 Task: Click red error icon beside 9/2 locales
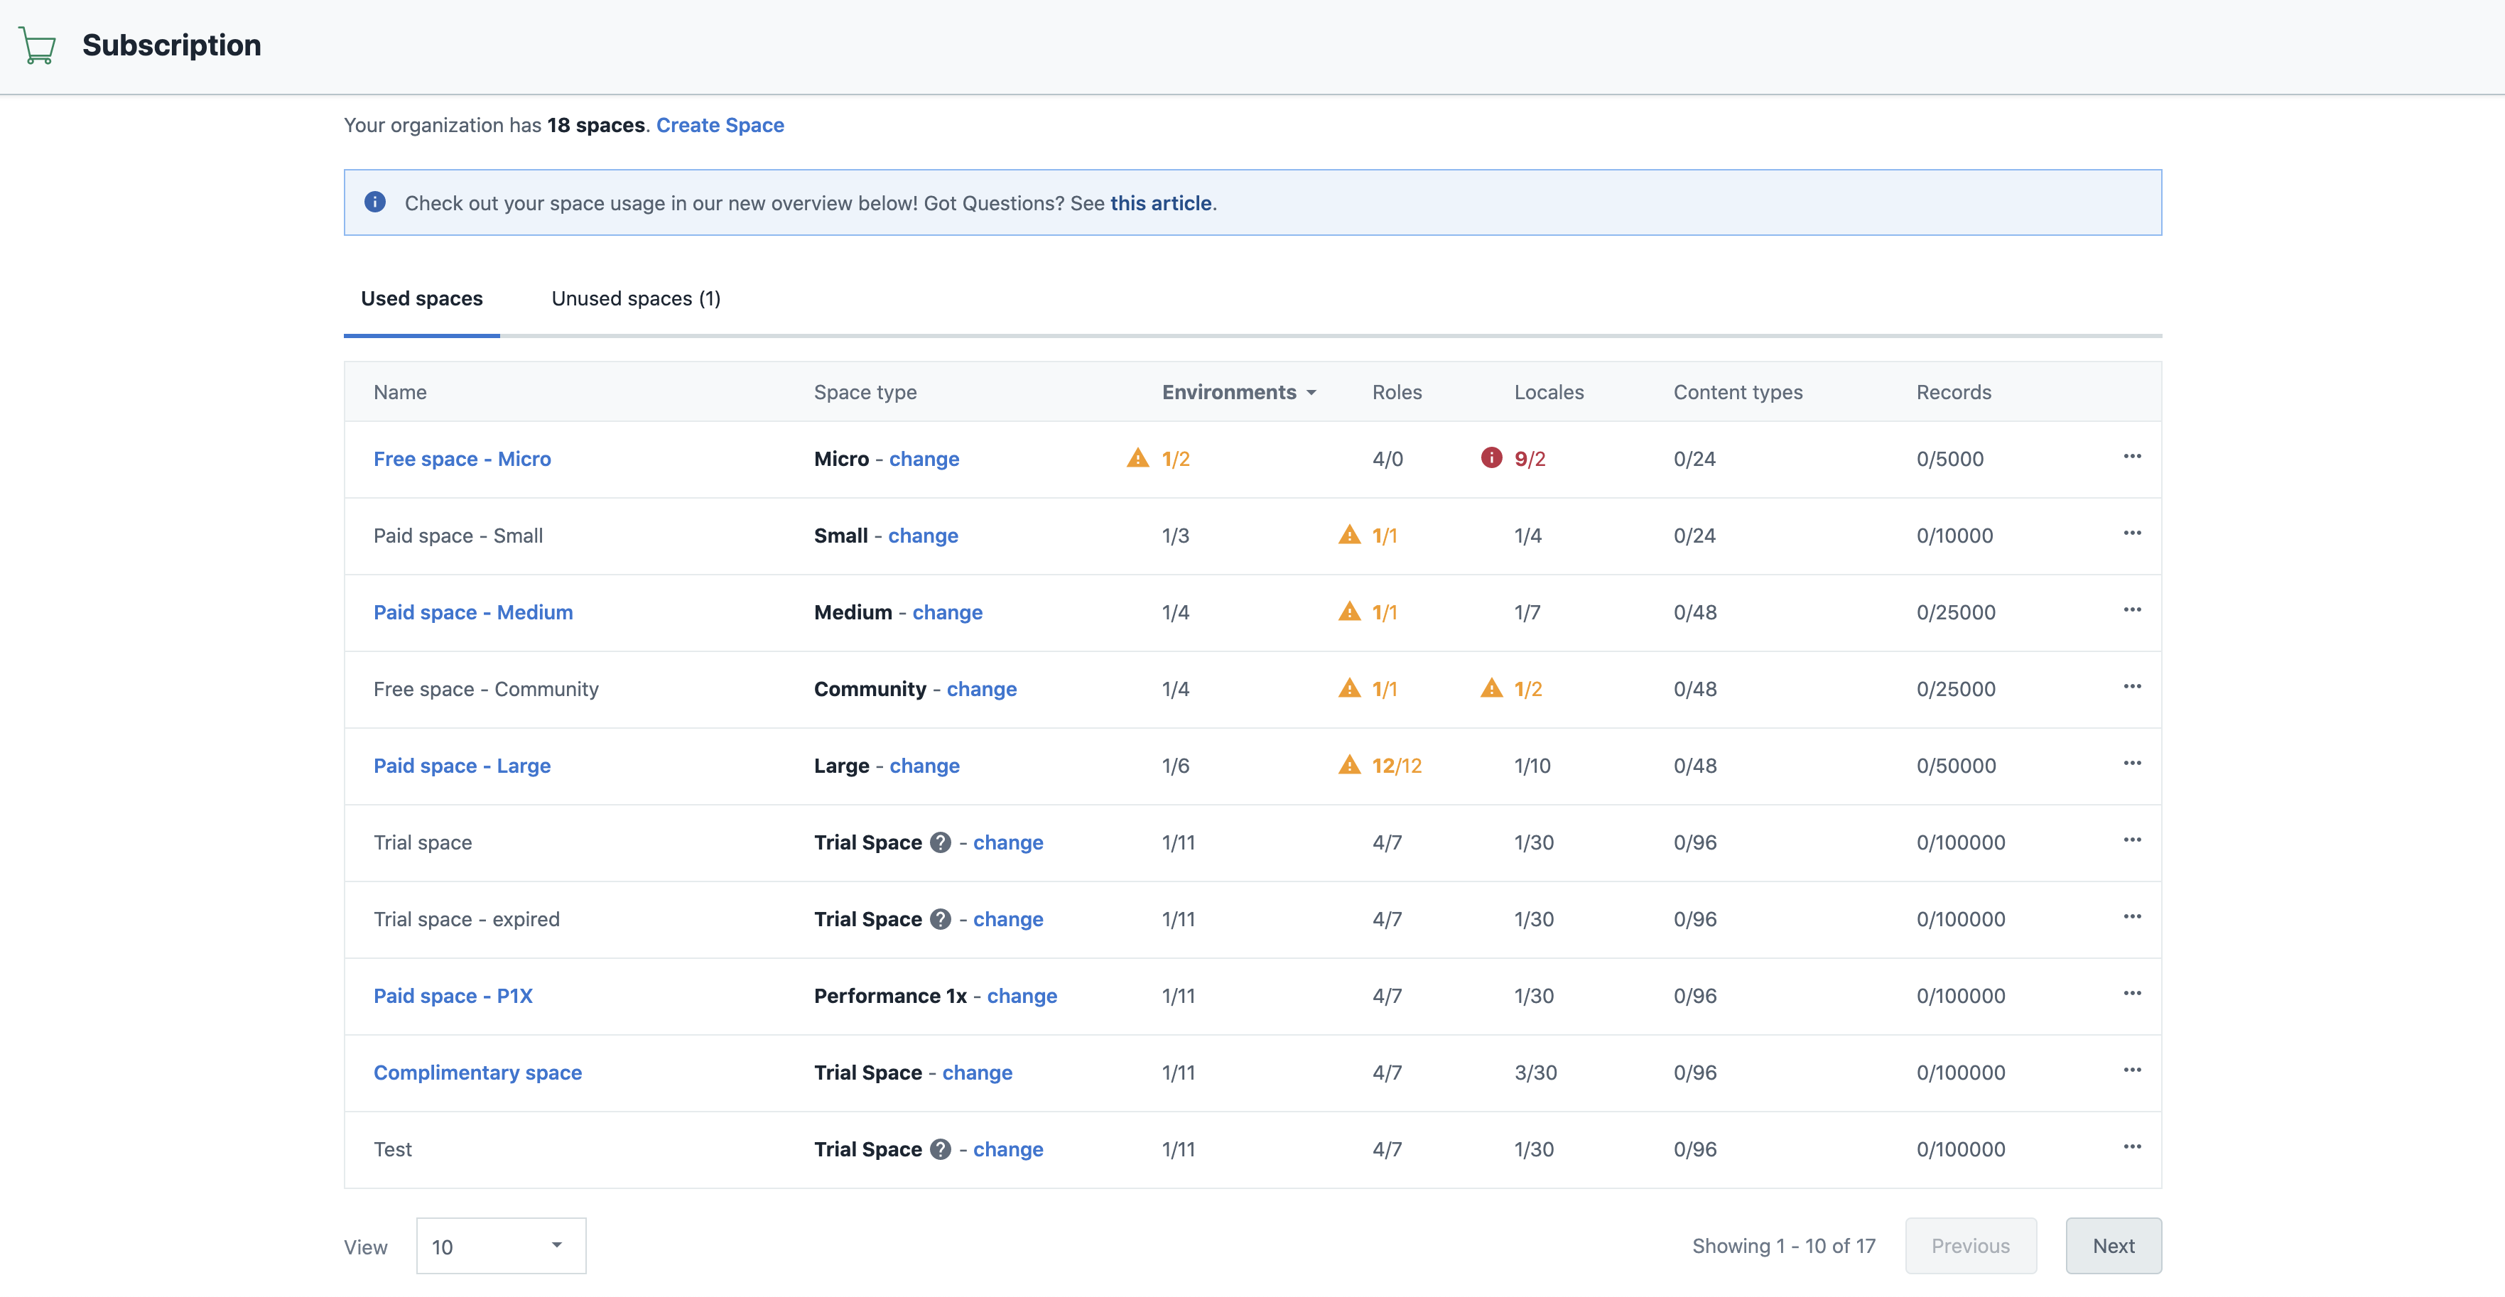point(1490,458)
